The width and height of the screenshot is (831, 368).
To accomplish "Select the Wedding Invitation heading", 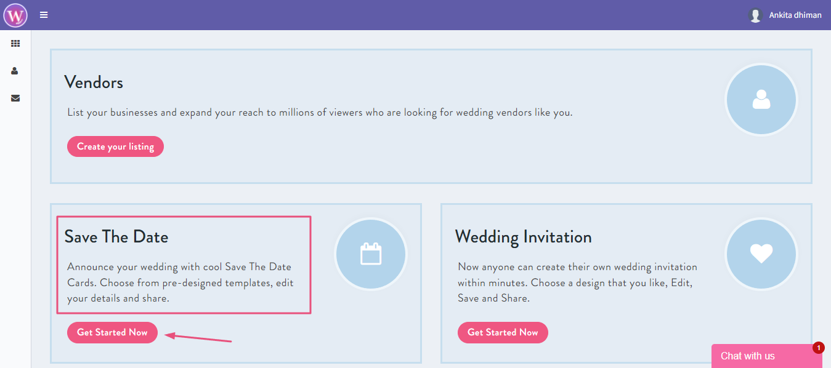I will 523,237.
